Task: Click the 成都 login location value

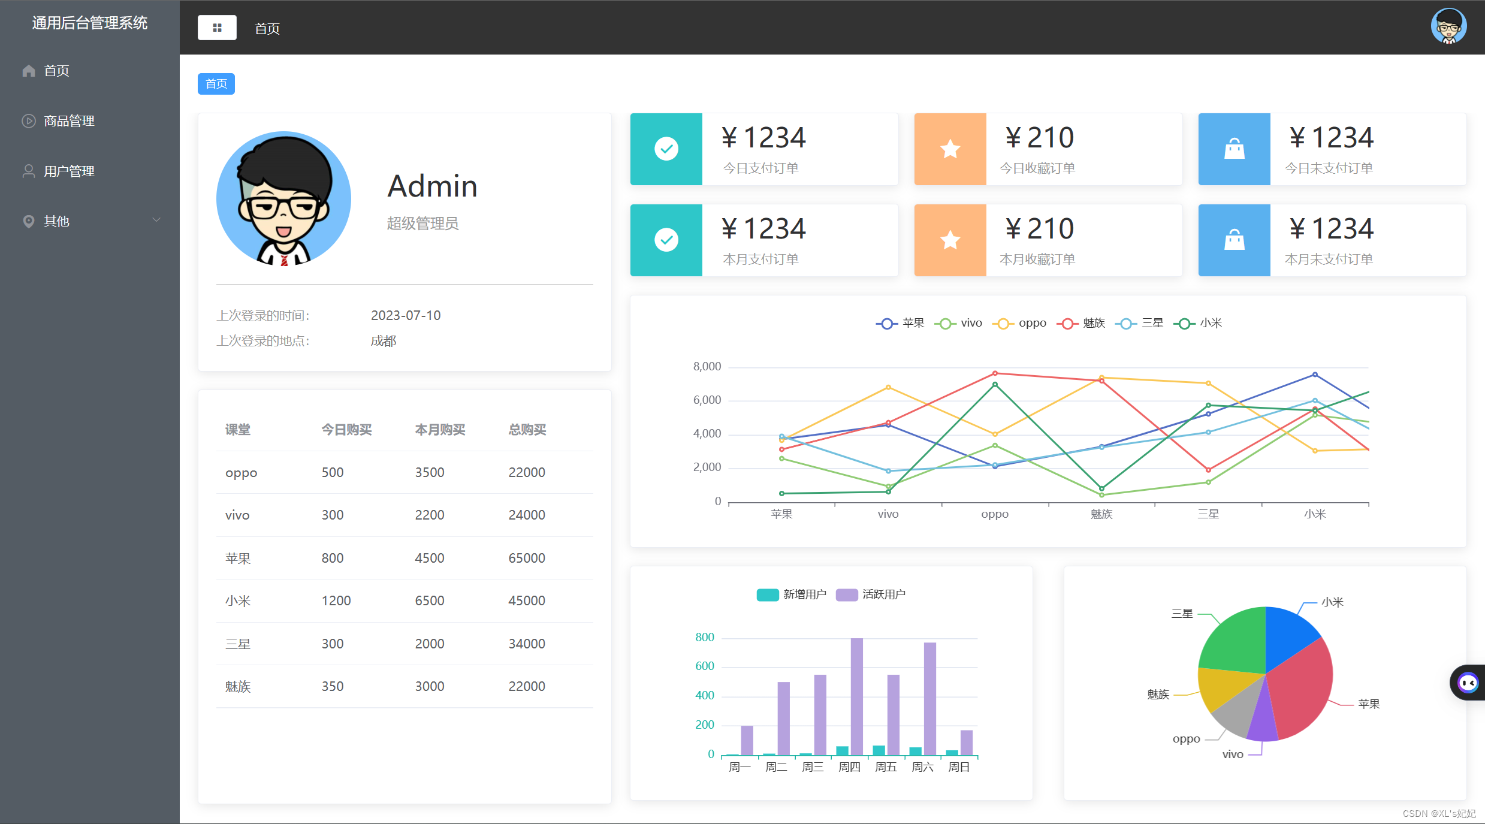Action: [x=384, y=341]
